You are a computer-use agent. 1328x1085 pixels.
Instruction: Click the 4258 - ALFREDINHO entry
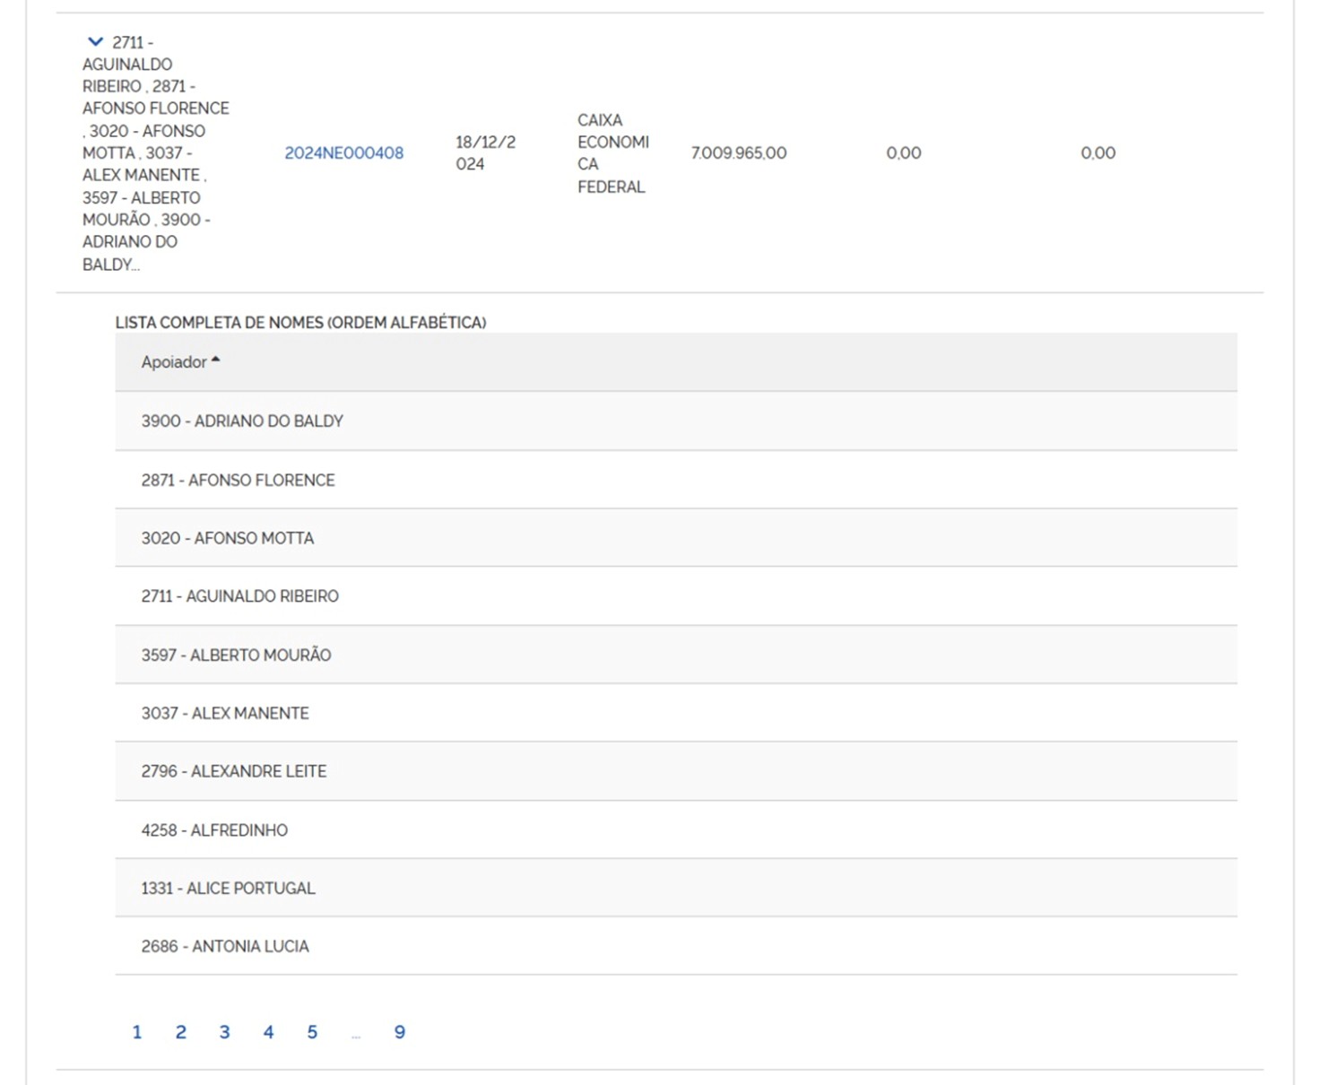(x=214, y=830)
